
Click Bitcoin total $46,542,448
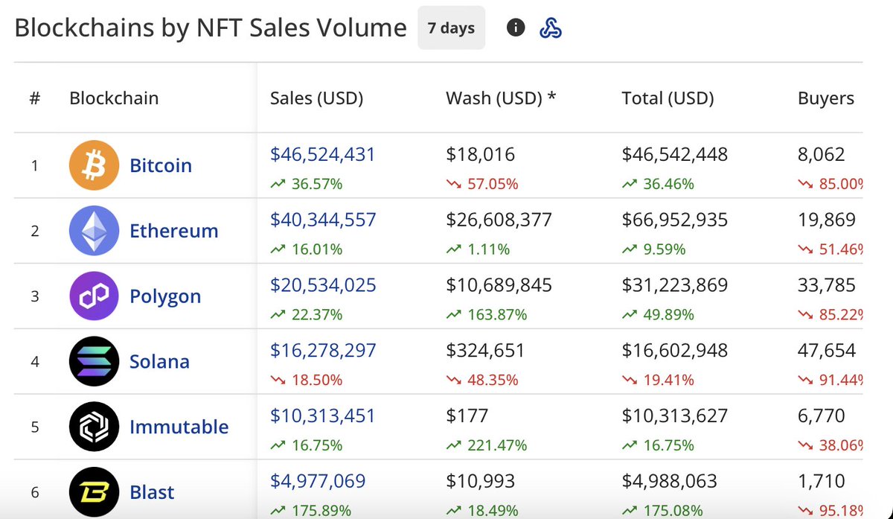[675, 154]
